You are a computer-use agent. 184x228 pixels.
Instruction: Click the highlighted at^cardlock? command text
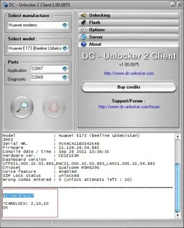tap(18, 196)
